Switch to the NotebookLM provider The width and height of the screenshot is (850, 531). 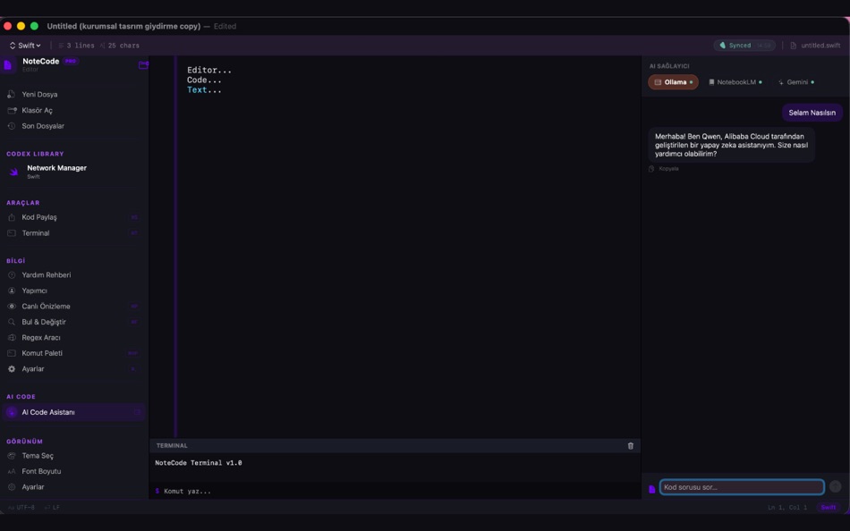[x=735, y=82]
